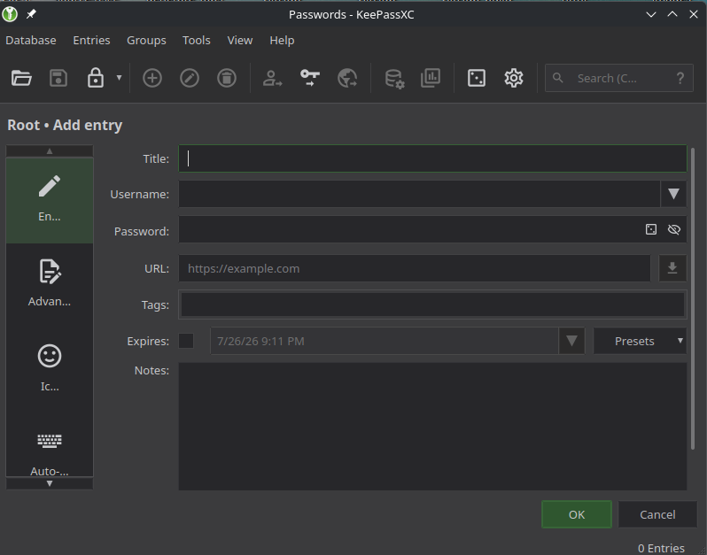This screenshot has width=707, height=555.
Task: Open the Tools menu
Action: pos(196,40)
